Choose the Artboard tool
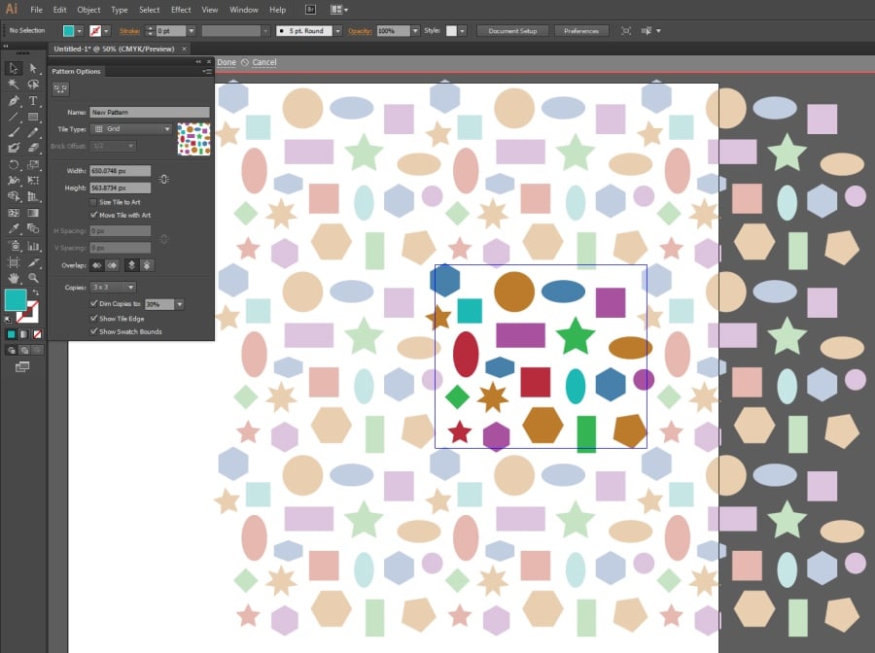This screenshot has height=653, width=875. 14,262
